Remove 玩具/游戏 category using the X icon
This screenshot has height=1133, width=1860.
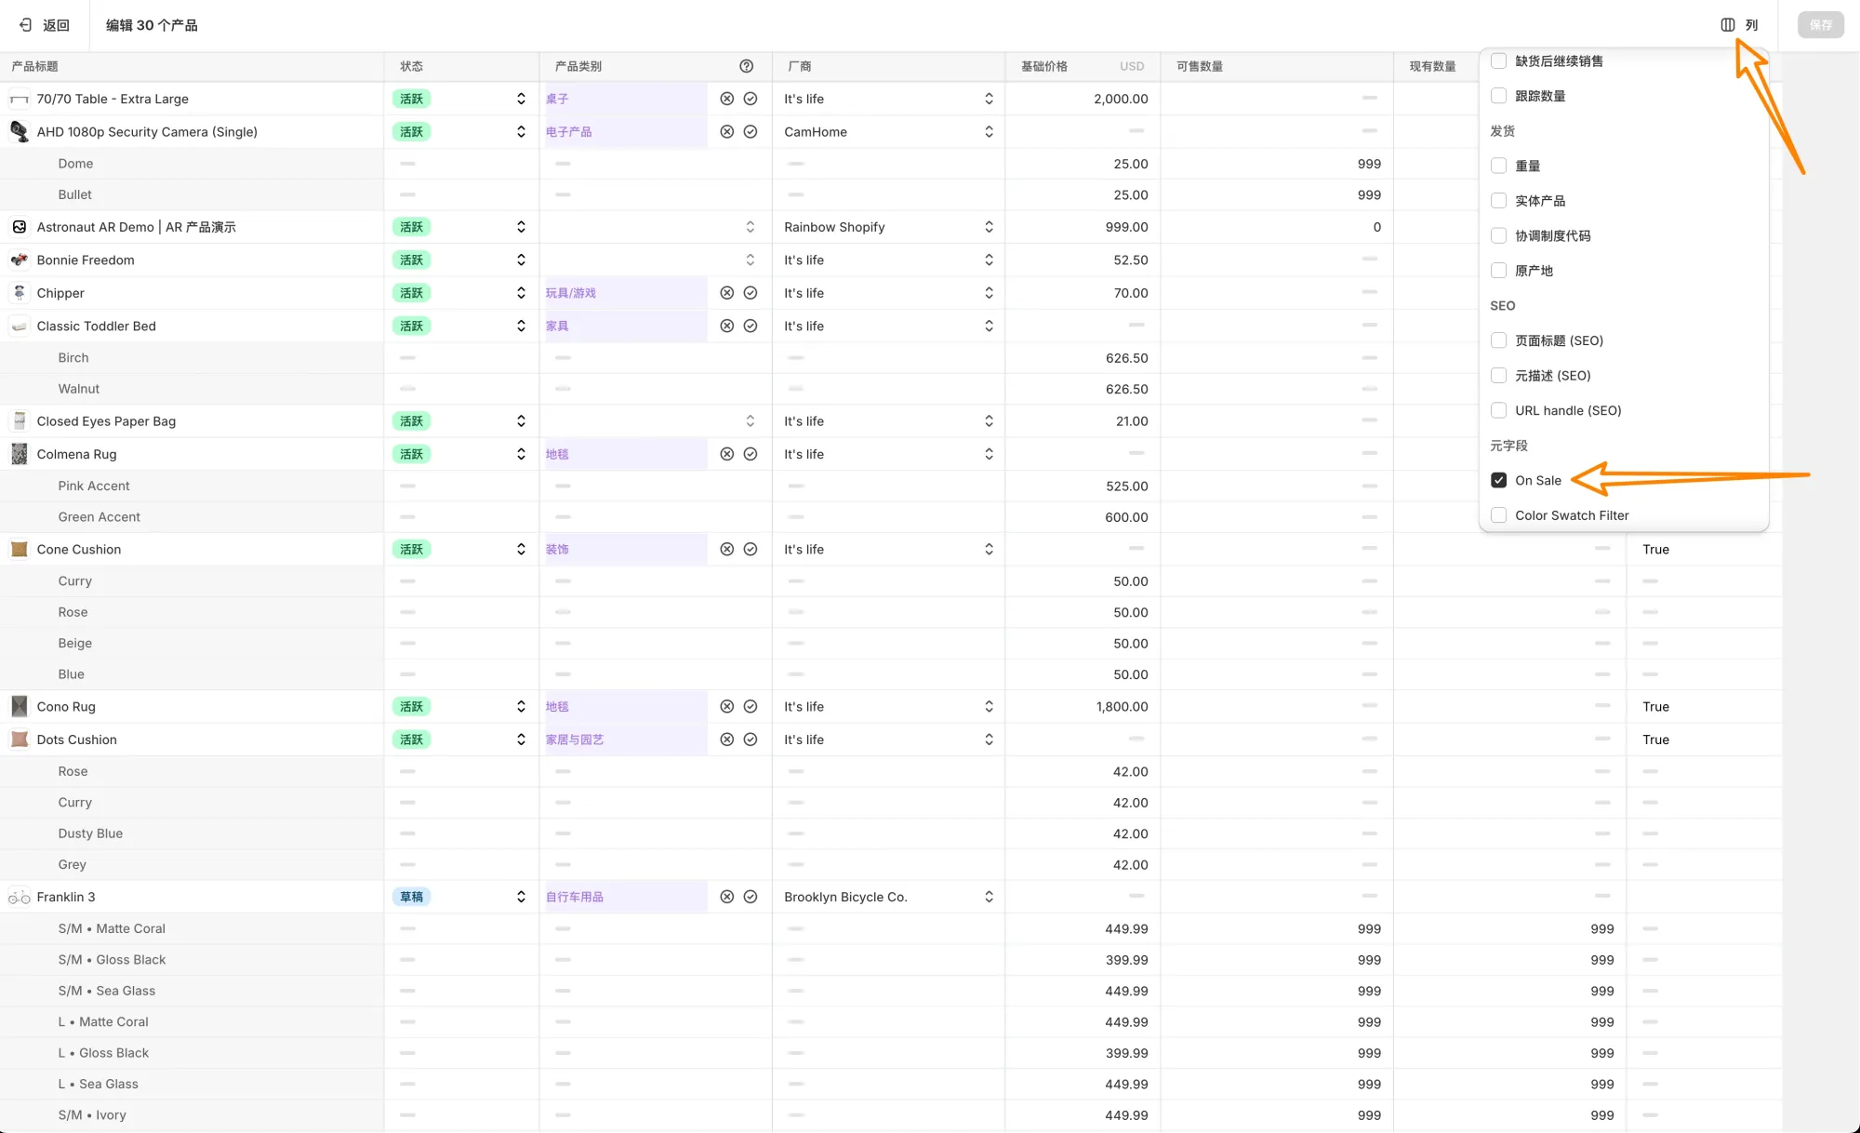pos(726,293)
